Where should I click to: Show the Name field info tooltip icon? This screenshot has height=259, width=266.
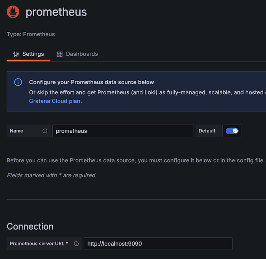(x=45, y=131)
